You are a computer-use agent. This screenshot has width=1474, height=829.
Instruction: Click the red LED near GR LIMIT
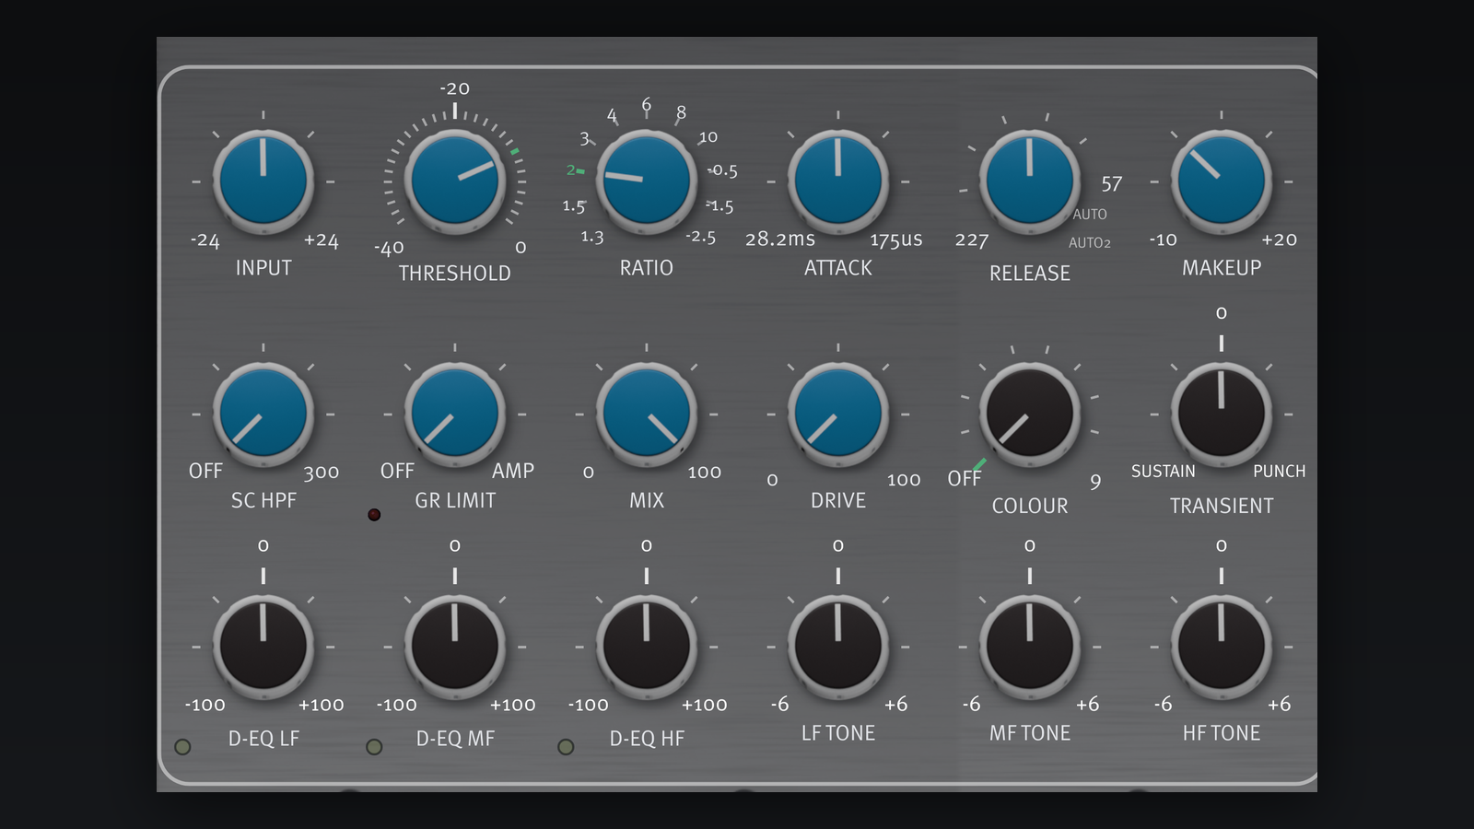pyautogui.click(x=374, y=514)
